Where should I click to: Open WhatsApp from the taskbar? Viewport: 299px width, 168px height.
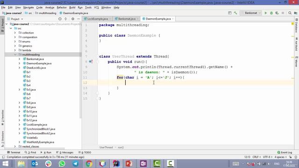tap(62, 164)
